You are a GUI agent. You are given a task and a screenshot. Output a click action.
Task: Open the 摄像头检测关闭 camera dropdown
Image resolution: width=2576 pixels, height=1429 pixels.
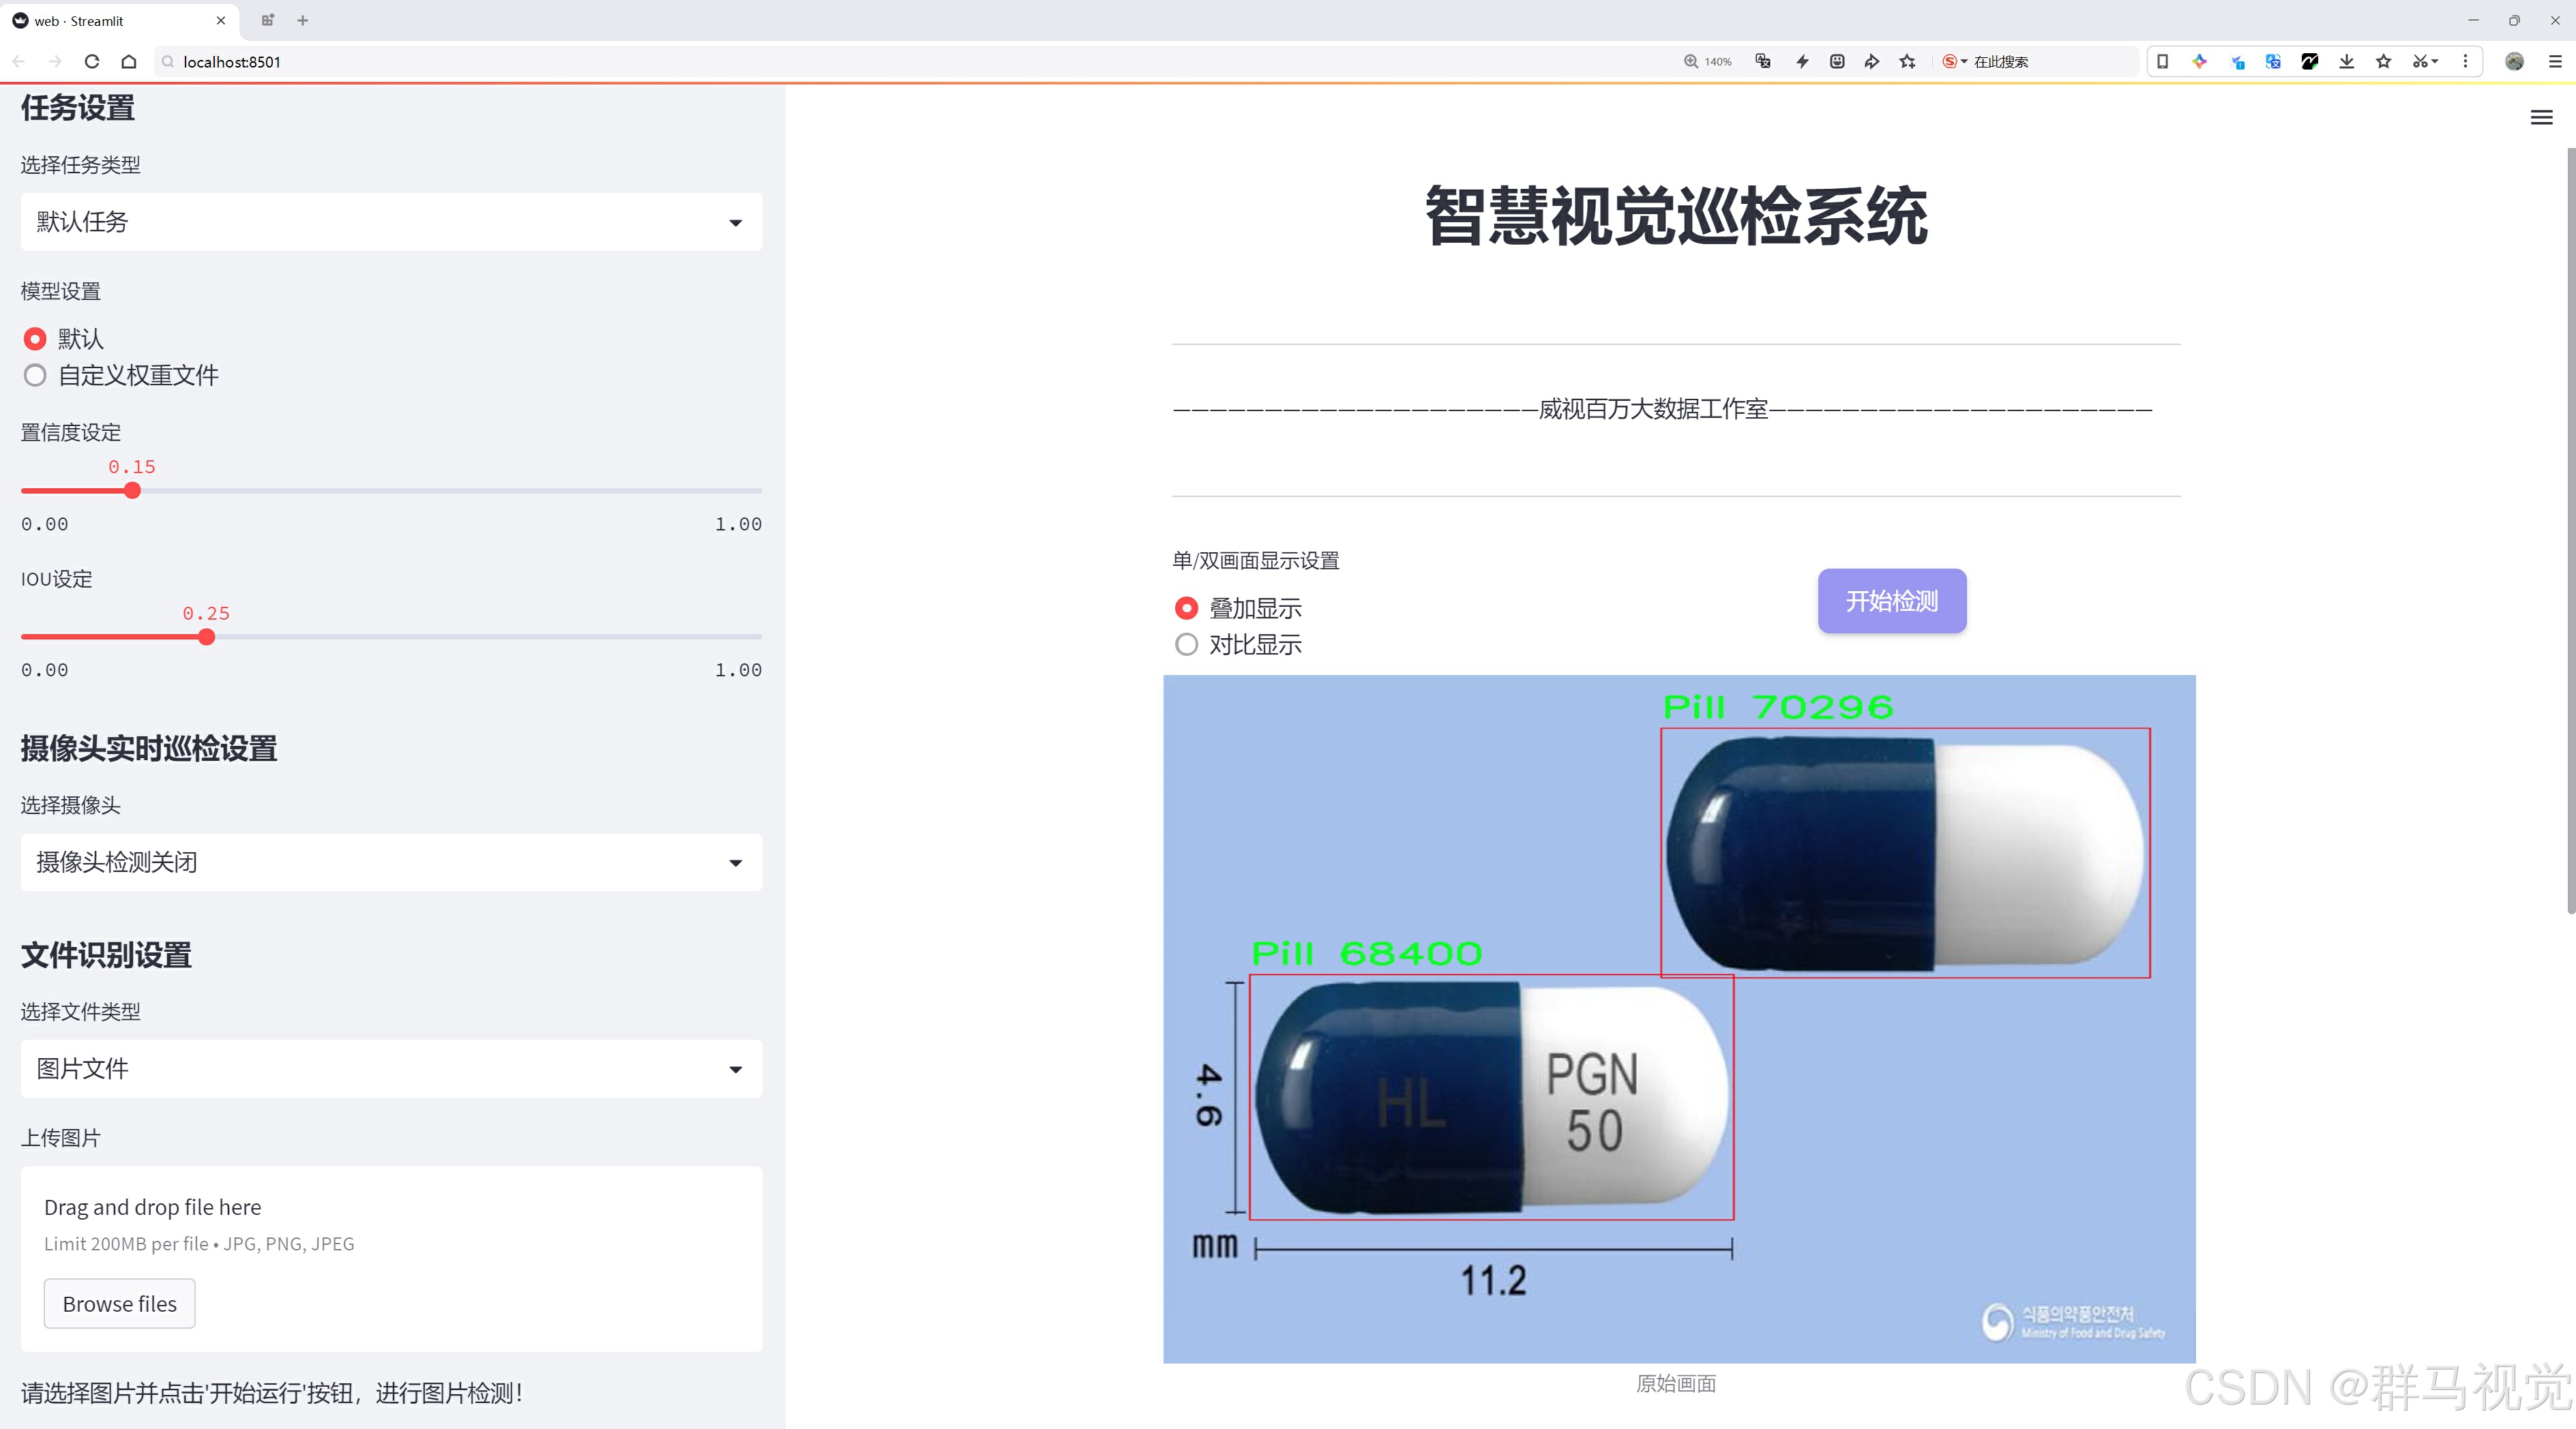click(391, 862)
